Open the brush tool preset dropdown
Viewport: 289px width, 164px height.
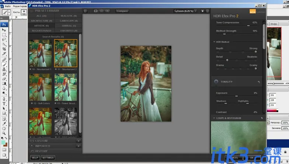[x=9, y=13]
